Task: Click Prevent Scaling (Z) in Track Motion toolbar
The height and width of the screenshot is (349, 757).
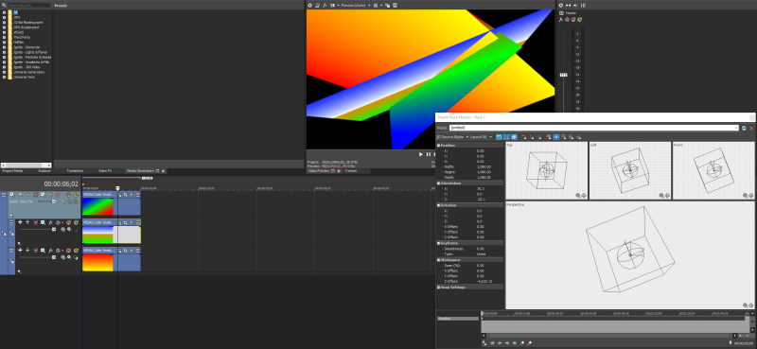Action: click(x=578, y=136)
